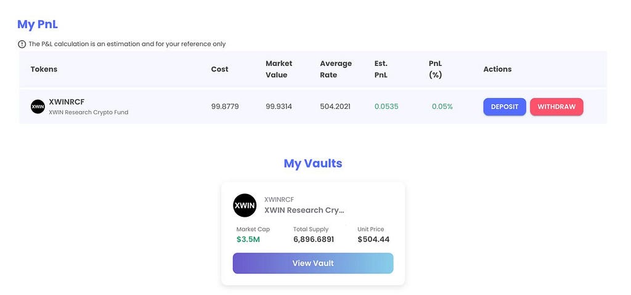
Task: Click the WITHDRAW button for XWINRCF
Action: tap(556, 107)
